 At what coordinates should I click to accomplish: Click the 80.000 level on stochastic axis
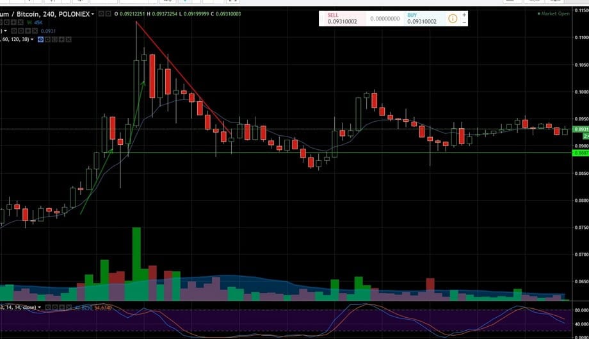581,310
